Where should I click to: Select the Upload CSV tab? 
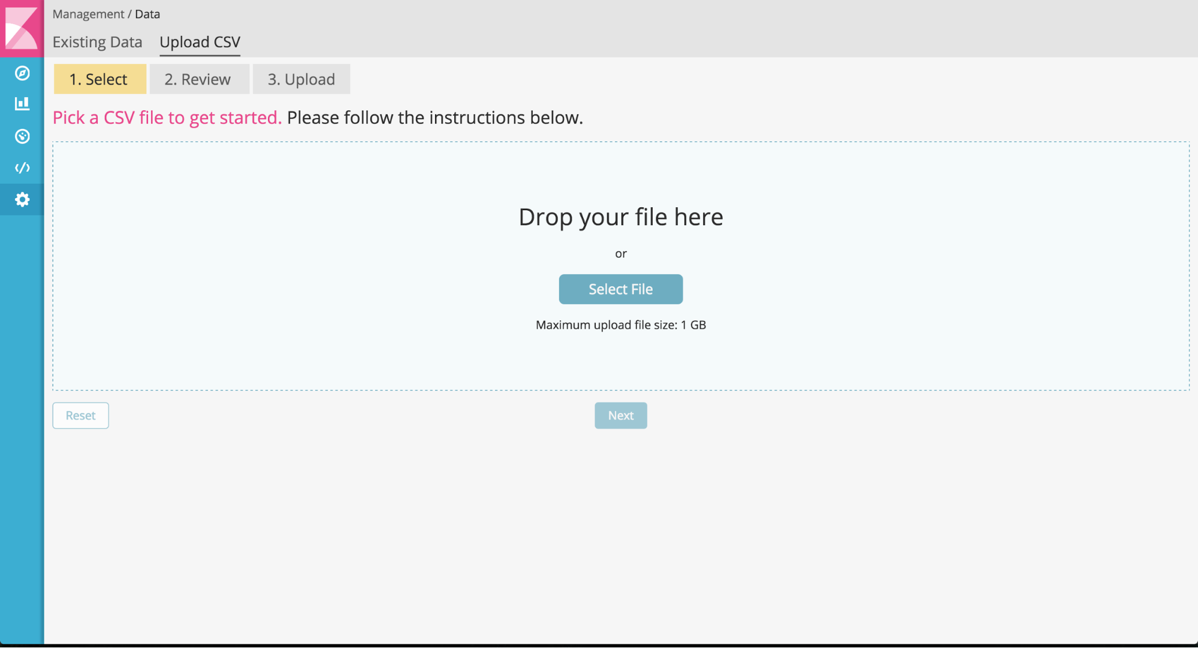coord(200,42)
